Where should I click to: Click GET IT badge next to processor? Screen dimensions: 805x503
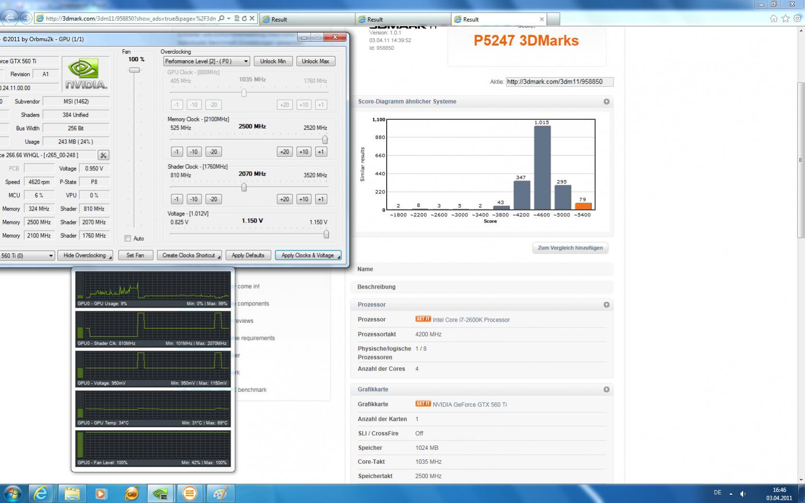tap(423, 319)
